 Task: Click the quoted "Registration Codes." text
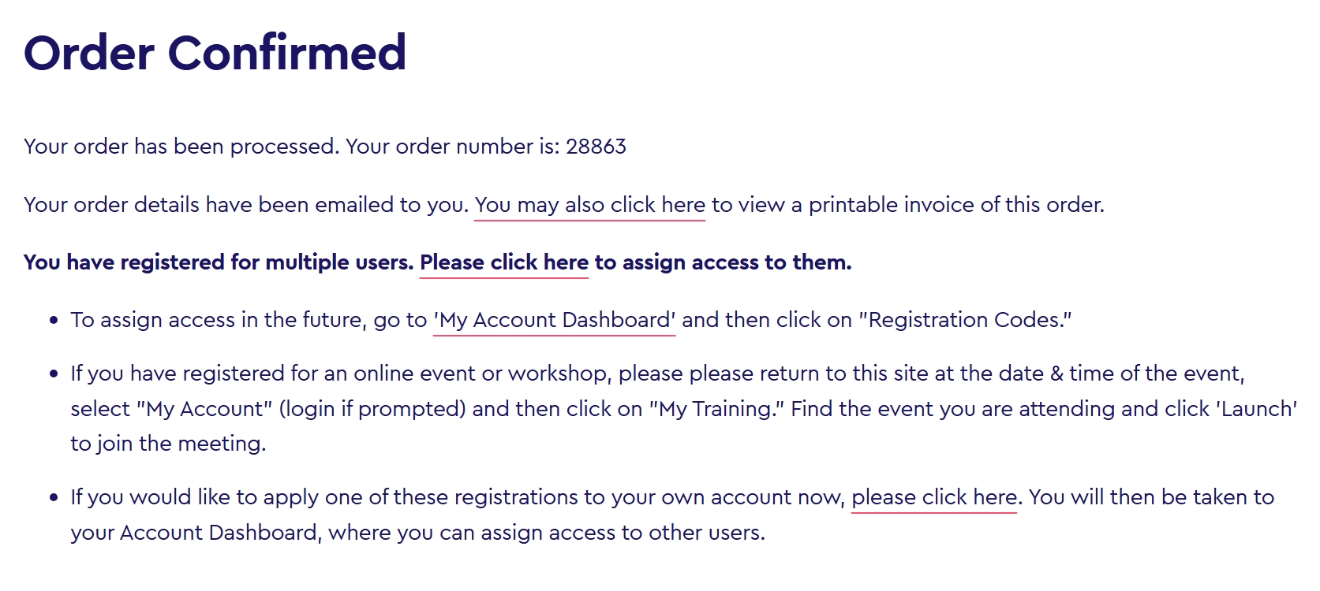965,320
